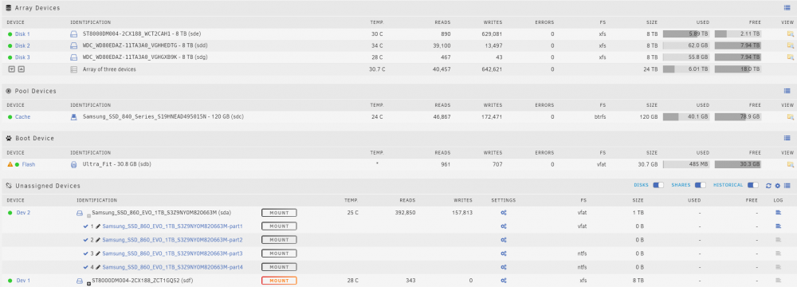Click the Array Devices section heading

37,8
